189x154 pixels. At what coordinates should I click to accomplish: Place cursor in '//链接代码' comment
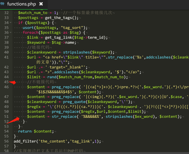point(38,47)
